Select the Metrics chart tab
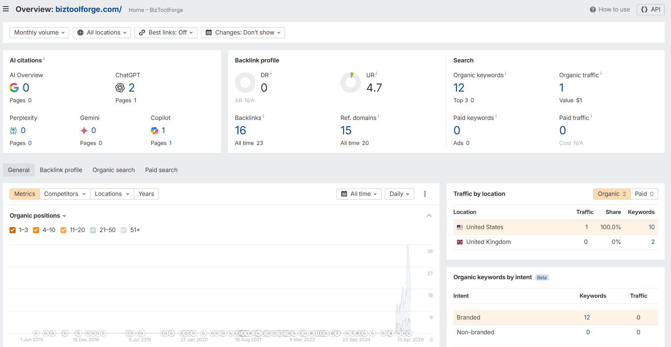671x347 pixels. tap(25, 194)
